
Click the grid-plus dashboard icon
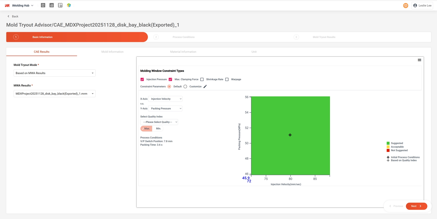click(x=60, y=5)
